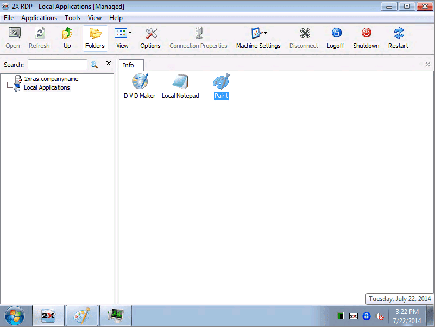Click the Open toolbar icon

click(x=12, y=38)
